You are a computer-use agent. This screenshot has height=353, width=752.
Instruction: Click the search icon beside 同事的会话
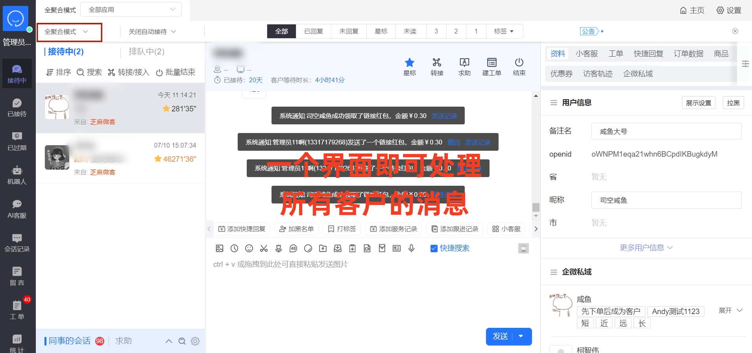coord(182,341)
